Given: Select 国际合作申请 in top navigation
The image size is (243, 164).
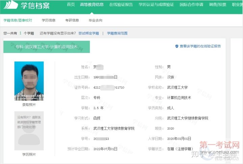Looking at the screenshot, I should [191, 4].
